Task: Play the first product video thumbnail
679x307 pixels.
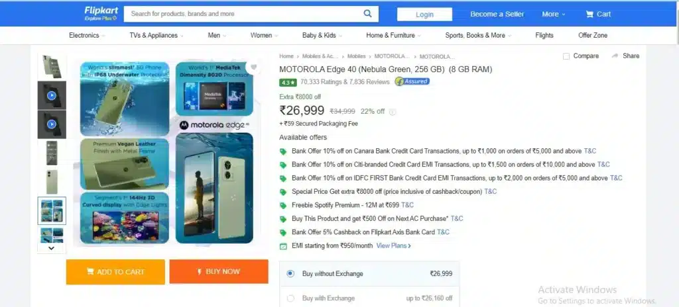Action: click(52, 95)
